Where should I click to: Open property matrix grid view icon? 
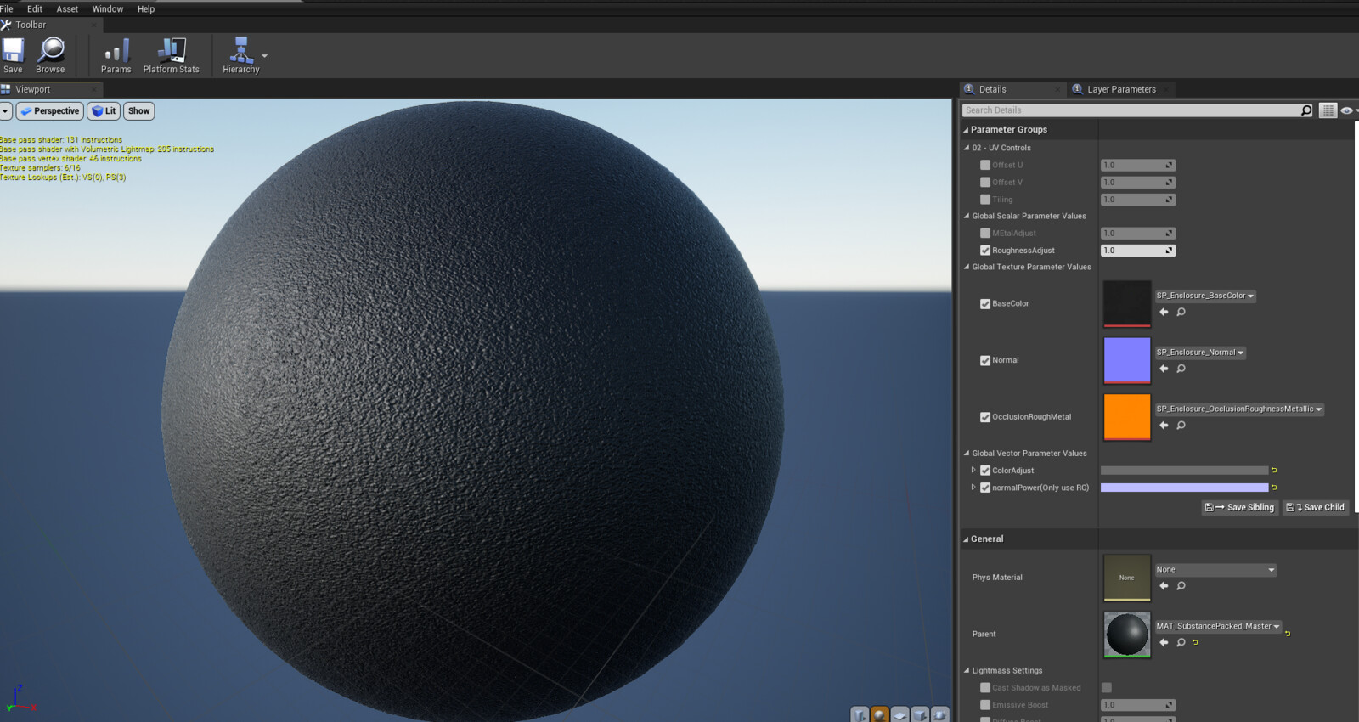[1328, 110]
